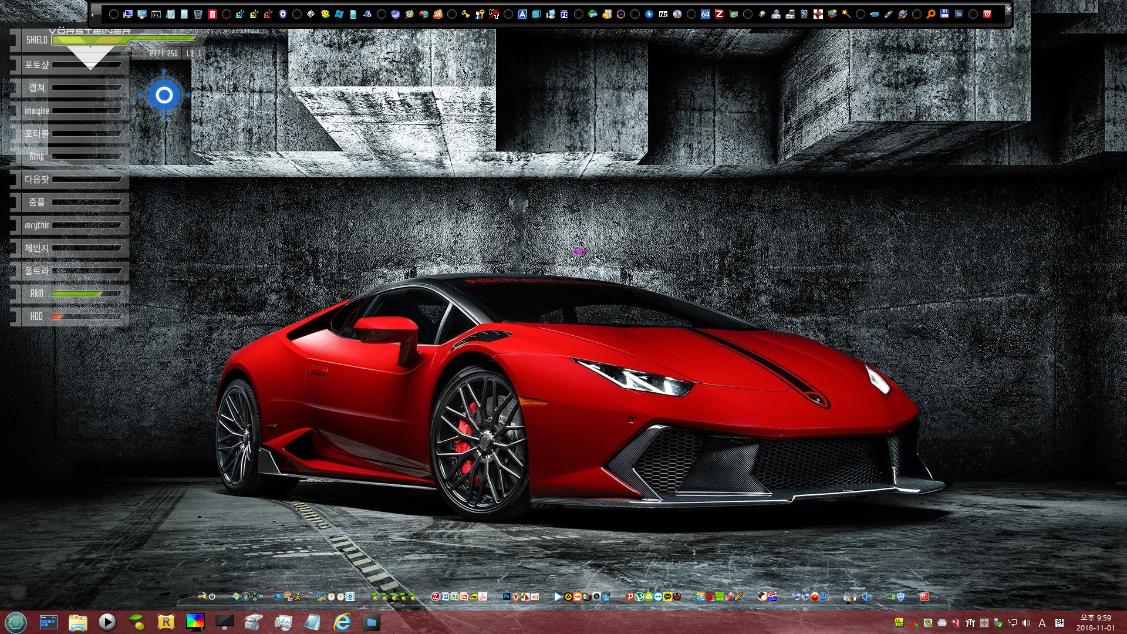Toggle the IME language A indicator in tray
This screenshot has width=1127, height=634.
[x=1042, y=623]
